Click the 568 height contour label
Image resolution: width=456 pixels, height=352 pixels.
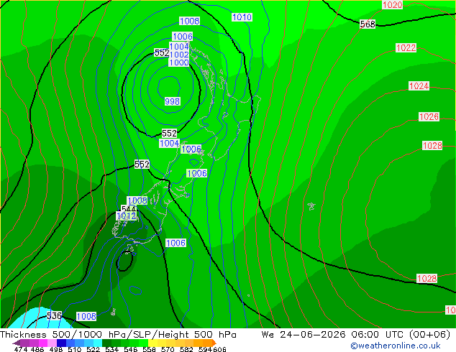pos(368,24)
